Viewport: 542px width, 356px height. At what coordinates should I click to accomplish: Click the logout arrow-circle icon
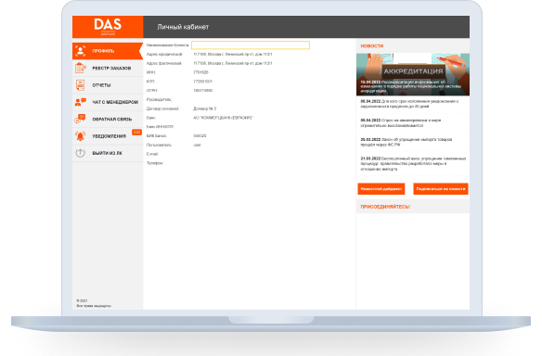pyautogui.click(x=80, y=153)
